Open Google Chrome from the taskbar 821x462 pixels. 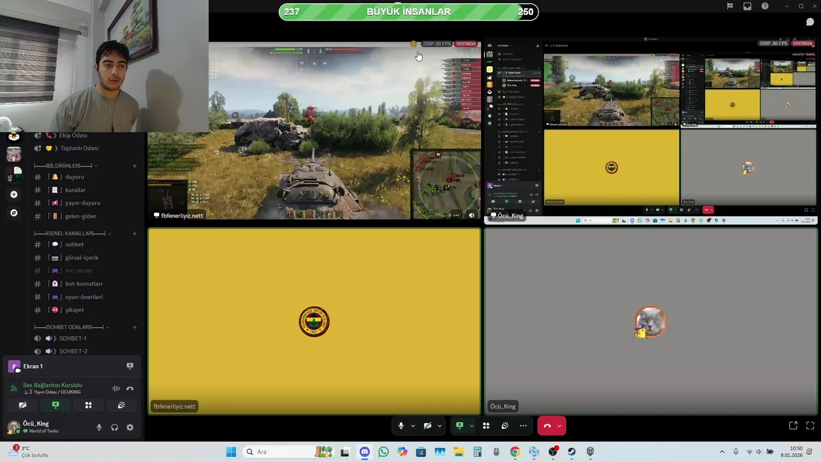(x=515, y=452)
